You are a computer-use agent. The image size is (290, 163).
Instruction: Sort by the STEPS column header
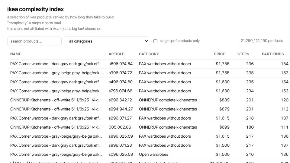point(243,54)
